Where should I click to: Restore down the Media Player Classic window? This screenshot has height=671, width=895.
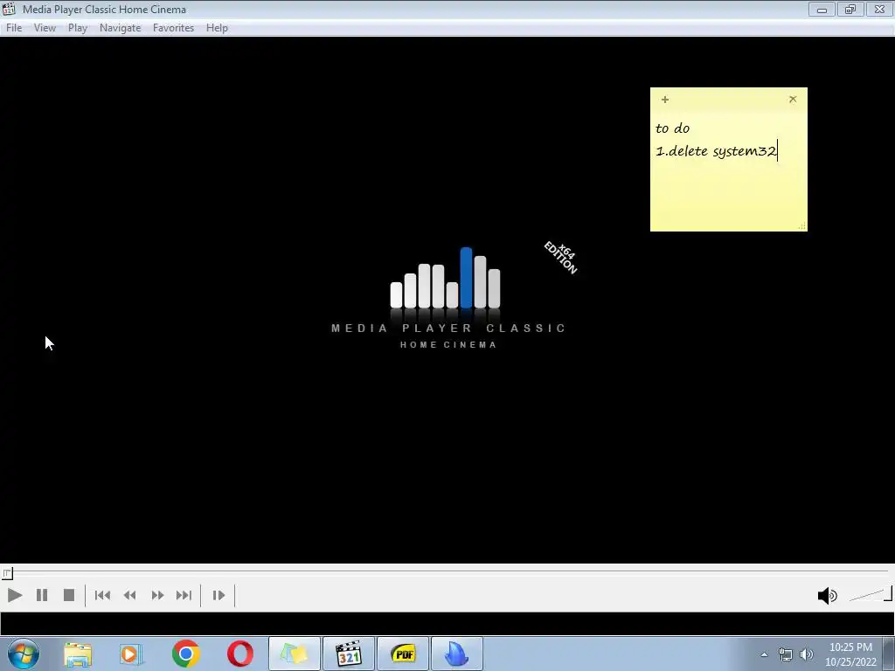point(850,10)
